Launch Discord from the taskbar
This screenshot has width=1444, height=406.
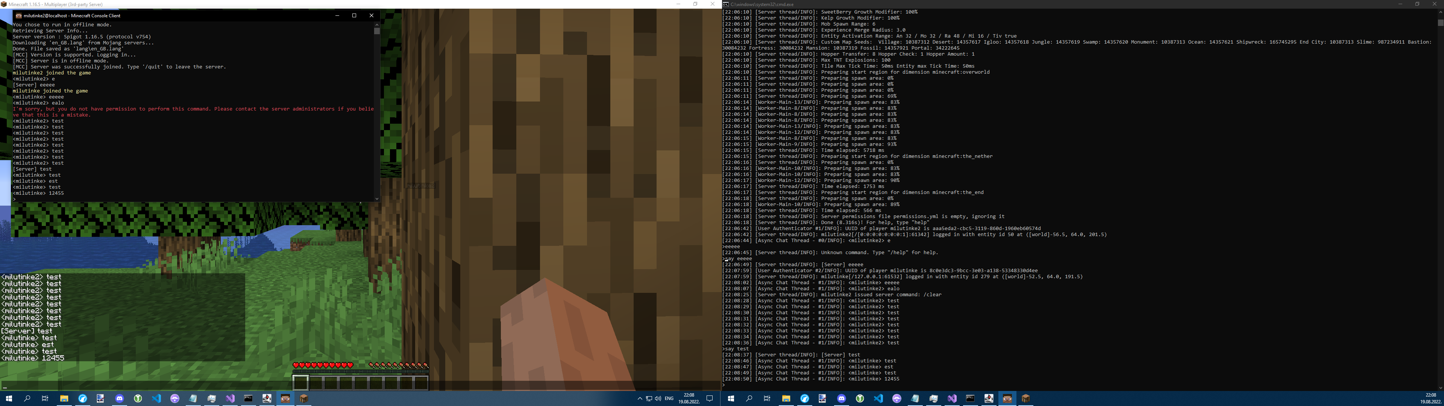[842, 399]
